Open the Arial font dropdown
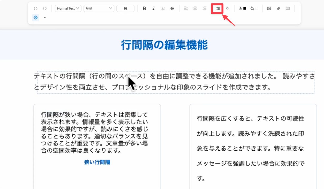This screenshot has height=189, width=324. pyautogui.click(x=99, y=8)
